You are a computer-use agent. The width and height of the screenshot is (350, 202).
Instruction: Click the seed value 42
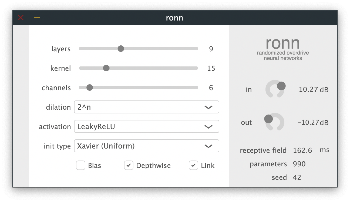pos(297,177)
